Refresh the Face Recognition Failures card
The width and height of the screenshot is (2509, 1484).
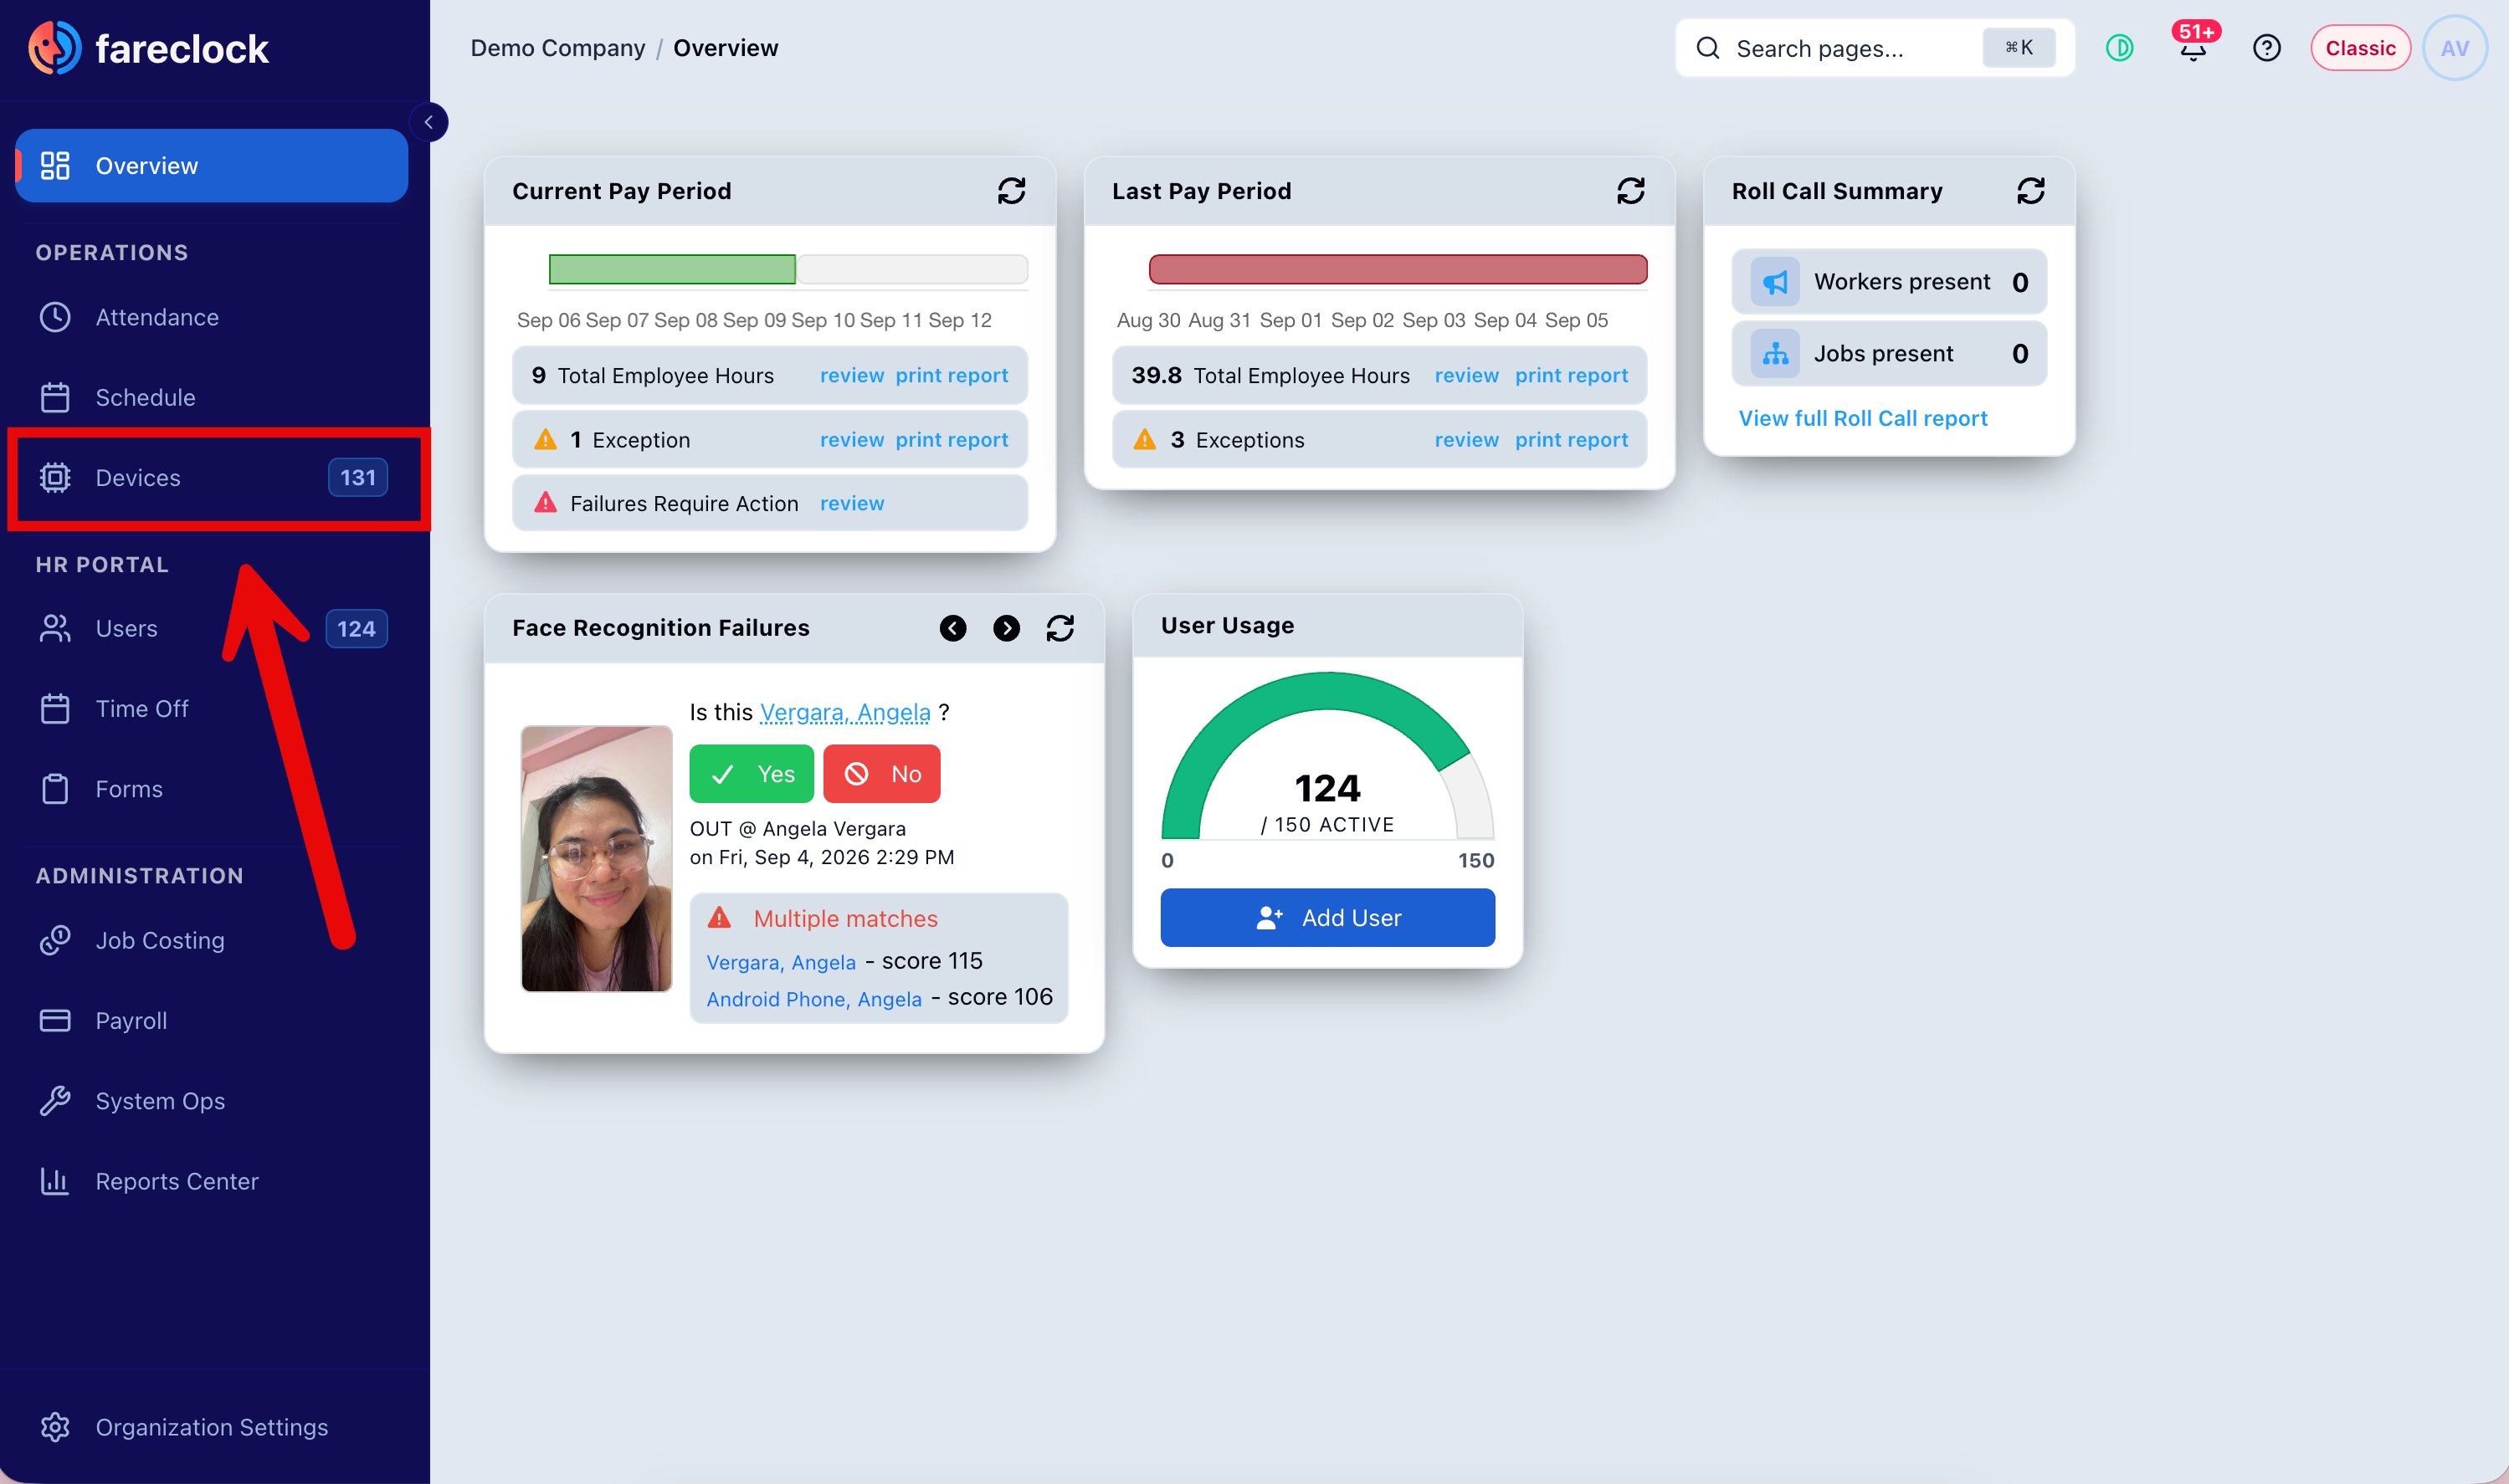(1060, 628)
